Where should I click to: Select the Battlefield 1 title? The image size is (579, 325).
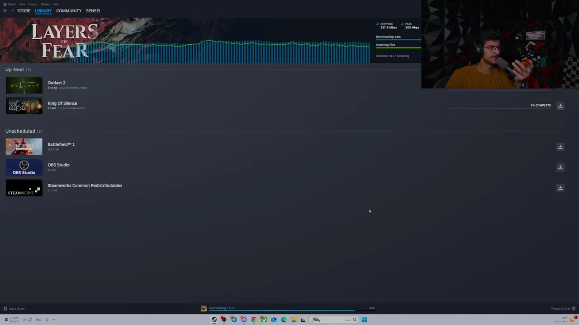(x=61, y=144)
